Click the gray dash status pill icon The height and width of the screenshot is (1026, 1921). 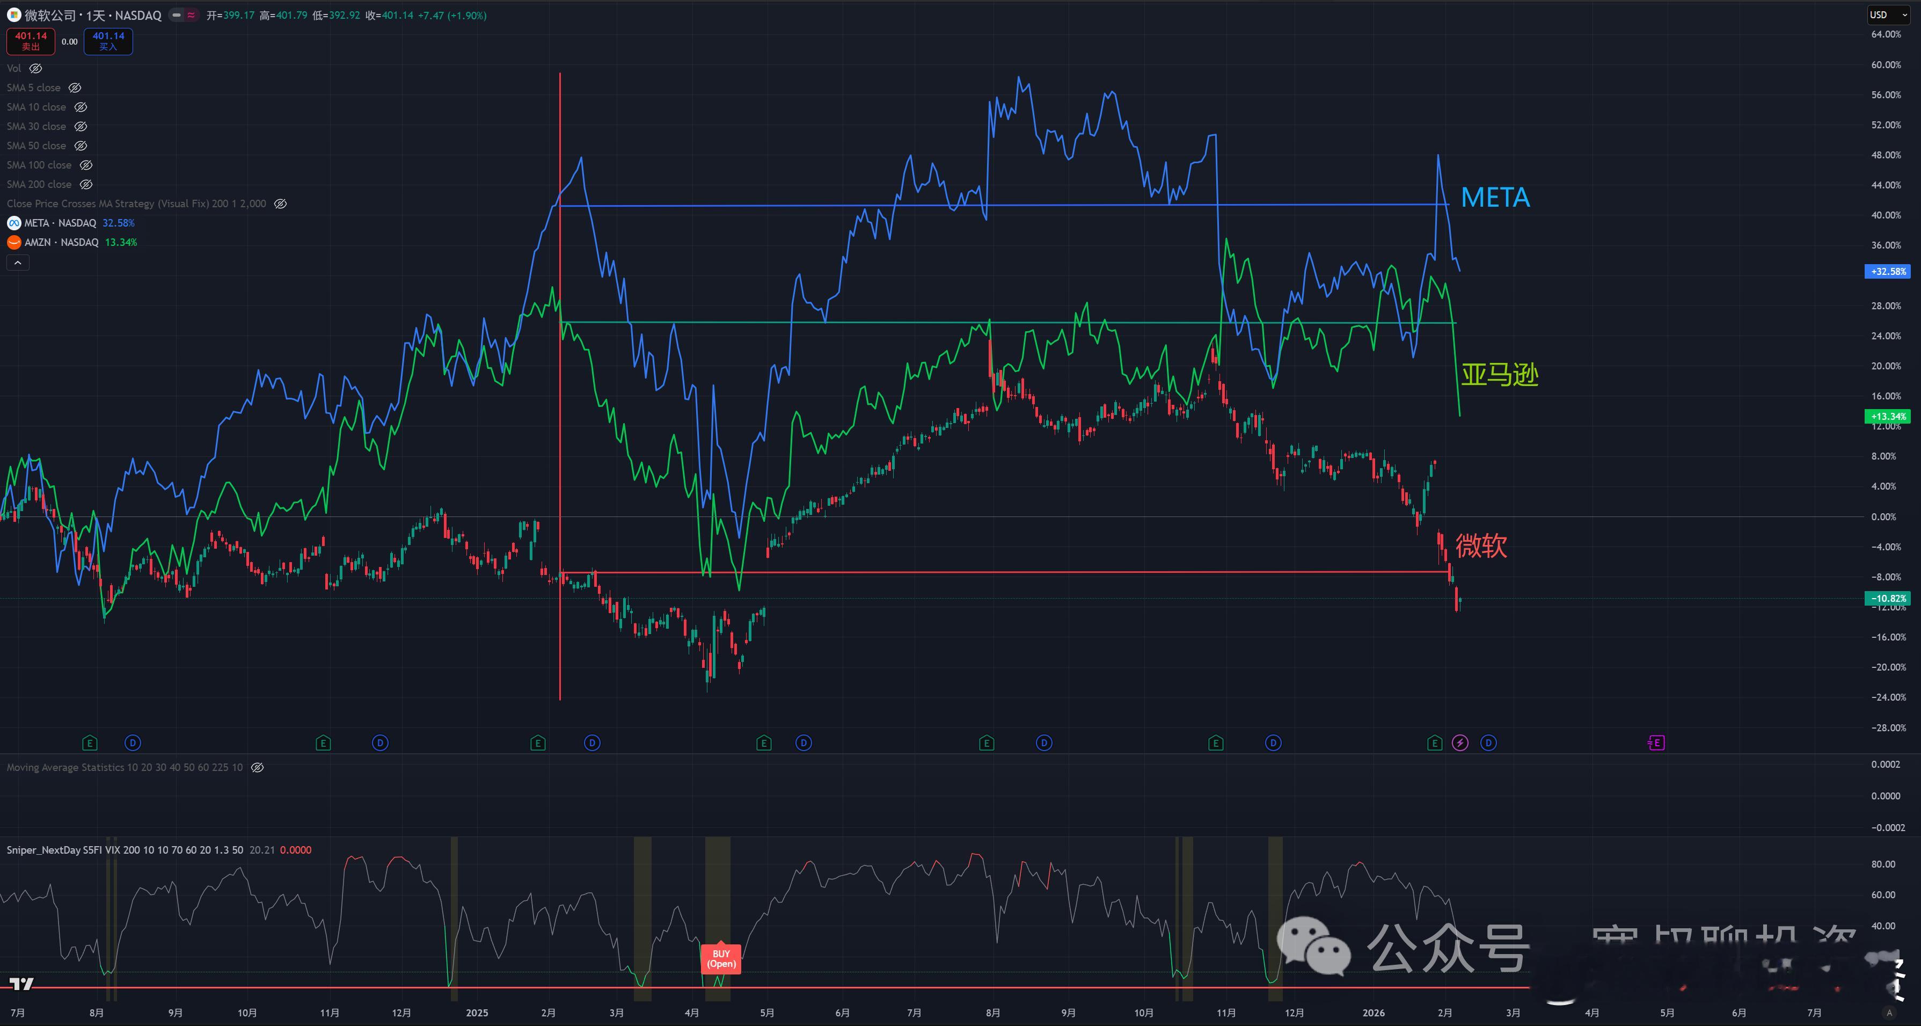177,15
